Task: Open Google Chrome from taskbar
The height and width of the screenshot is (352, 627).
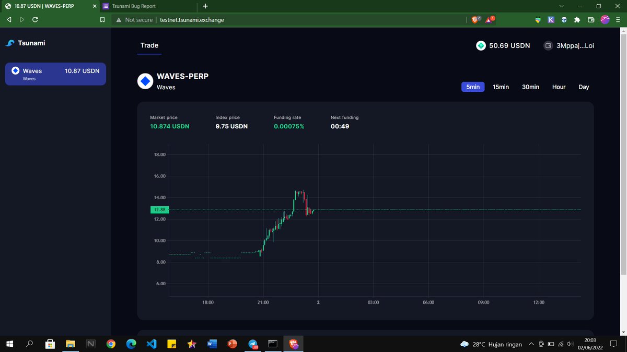Action: click(111, 344)
